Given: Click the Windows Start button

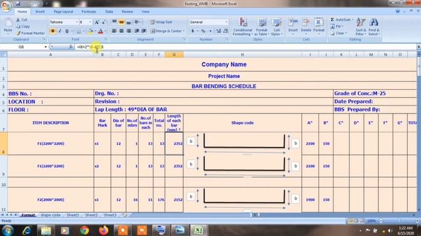Looking at the screenshot, I should coord(7,230).
